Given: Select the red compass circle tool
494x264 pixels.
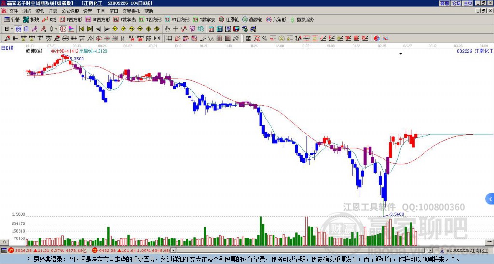Looking at the screenshot, I should click(98, 39).
